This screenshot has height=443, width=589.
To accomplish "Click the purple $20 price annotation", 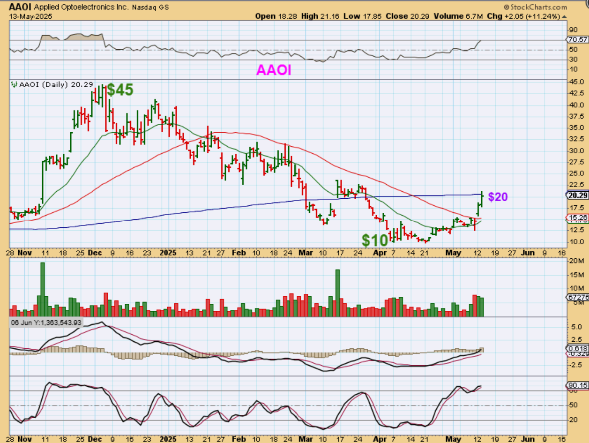I will (x=498, y=197).
